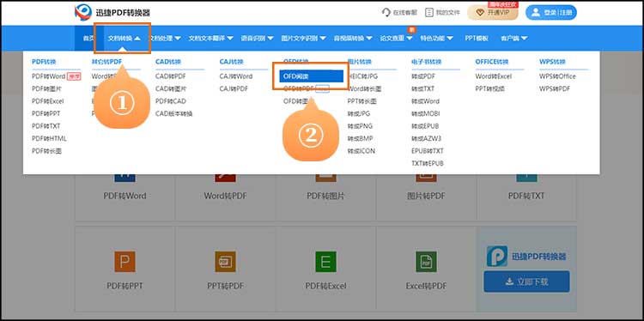Open the PDF转Word card label
This screenshot has height=321, width=644.
click(x=125, y=196)
